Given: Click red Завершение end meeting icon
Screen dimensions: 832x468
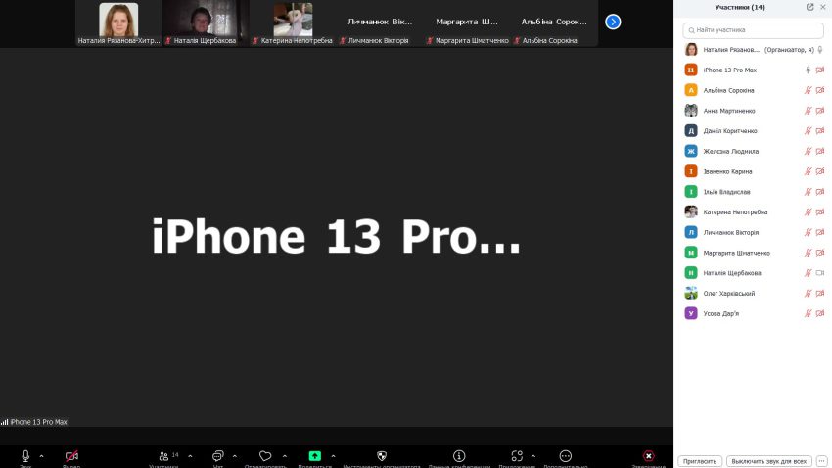Looking at the screenshot, I should [648, 456].
